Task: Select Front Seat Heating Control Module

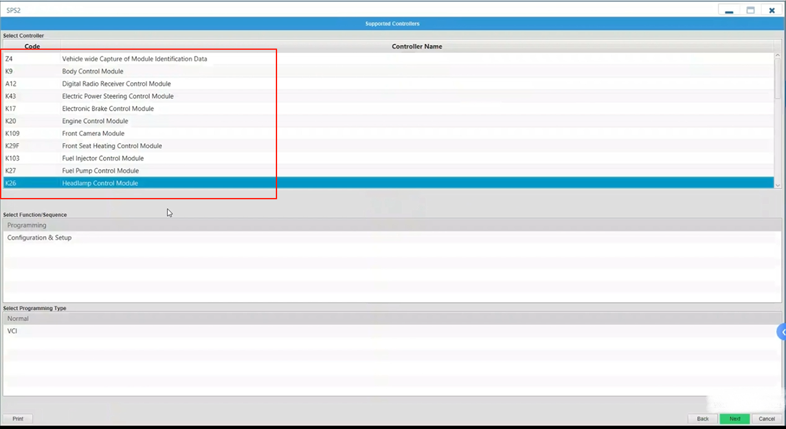Action: 112,146
